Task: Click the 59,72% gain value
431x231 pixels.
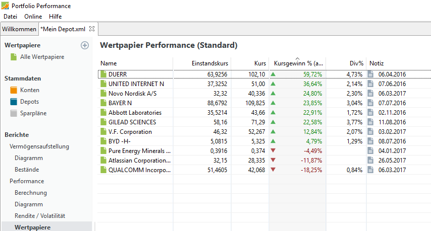Action: coord(313,74)
